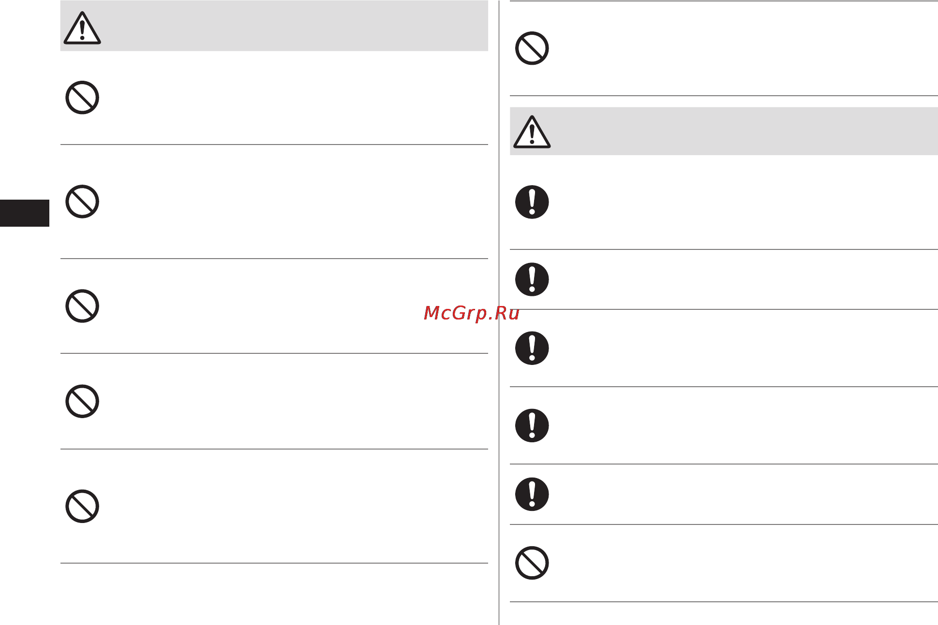Viewport: 938px width, 625px height.
Task: Click the prohibition icon atop the right column
Action: (x=532, y=48)
